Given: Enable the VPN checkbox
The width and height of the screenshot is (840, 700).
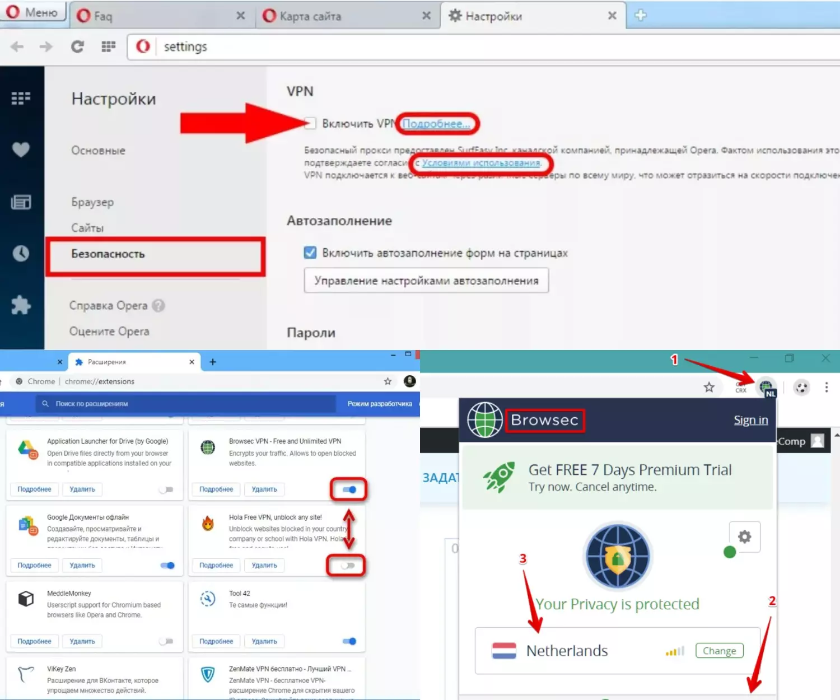Looking at the screenshot, I should pos(310,123).
